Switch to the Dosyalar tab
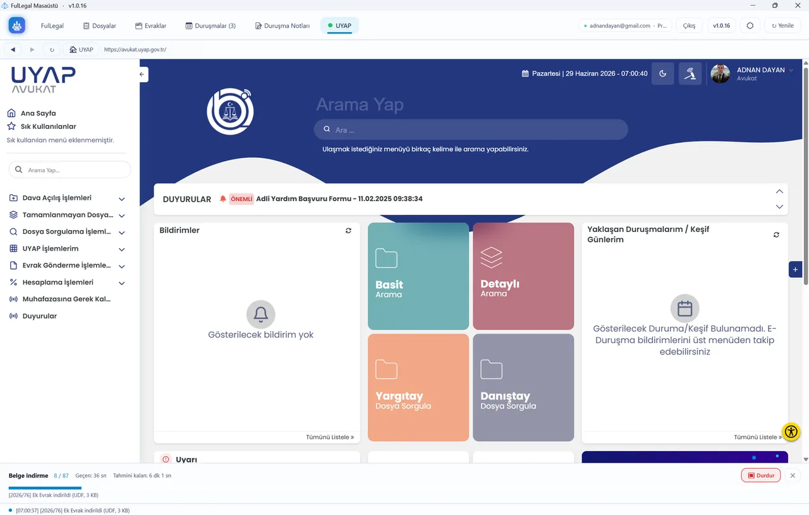The height and width of the screenshot is (515, 809). 100,26
